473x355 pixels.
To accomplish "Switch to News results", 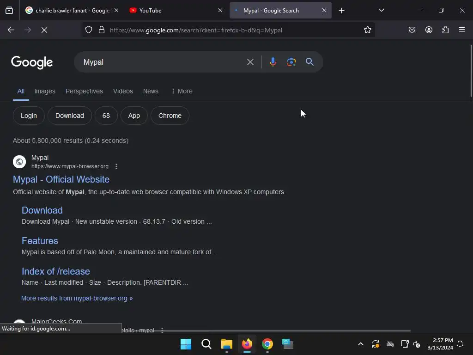I will pyautogui.click(x=151, y=91).
